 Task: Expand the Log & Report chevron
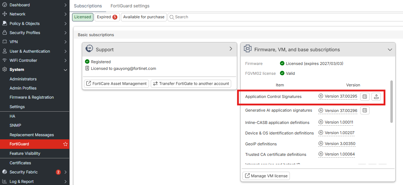click(66, 181)
